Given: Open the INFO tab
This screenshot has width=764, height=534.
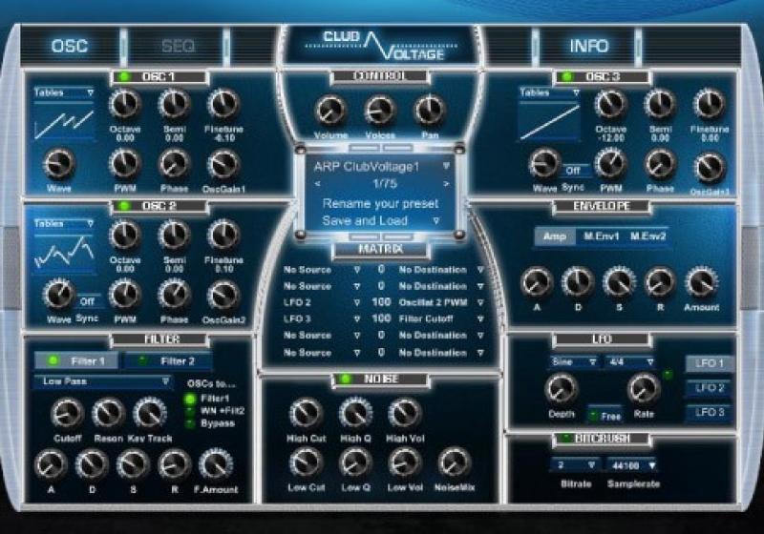Looking at the screenshot, I should pyautogui.click(x=588, y=46).
